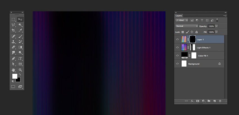The height and width of the screenshot is (115, 239).
Task: Switch to the Layers tab
Action: point(179,16)
